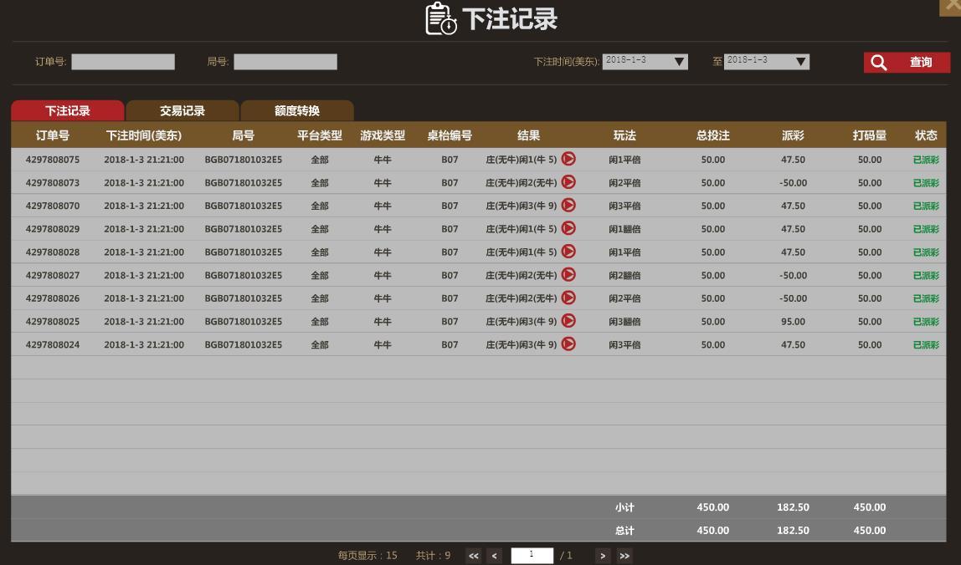This screenshot has height=565, width=961.
Task: Play replay for order 4297808024
Action: [x=568, y=344]
